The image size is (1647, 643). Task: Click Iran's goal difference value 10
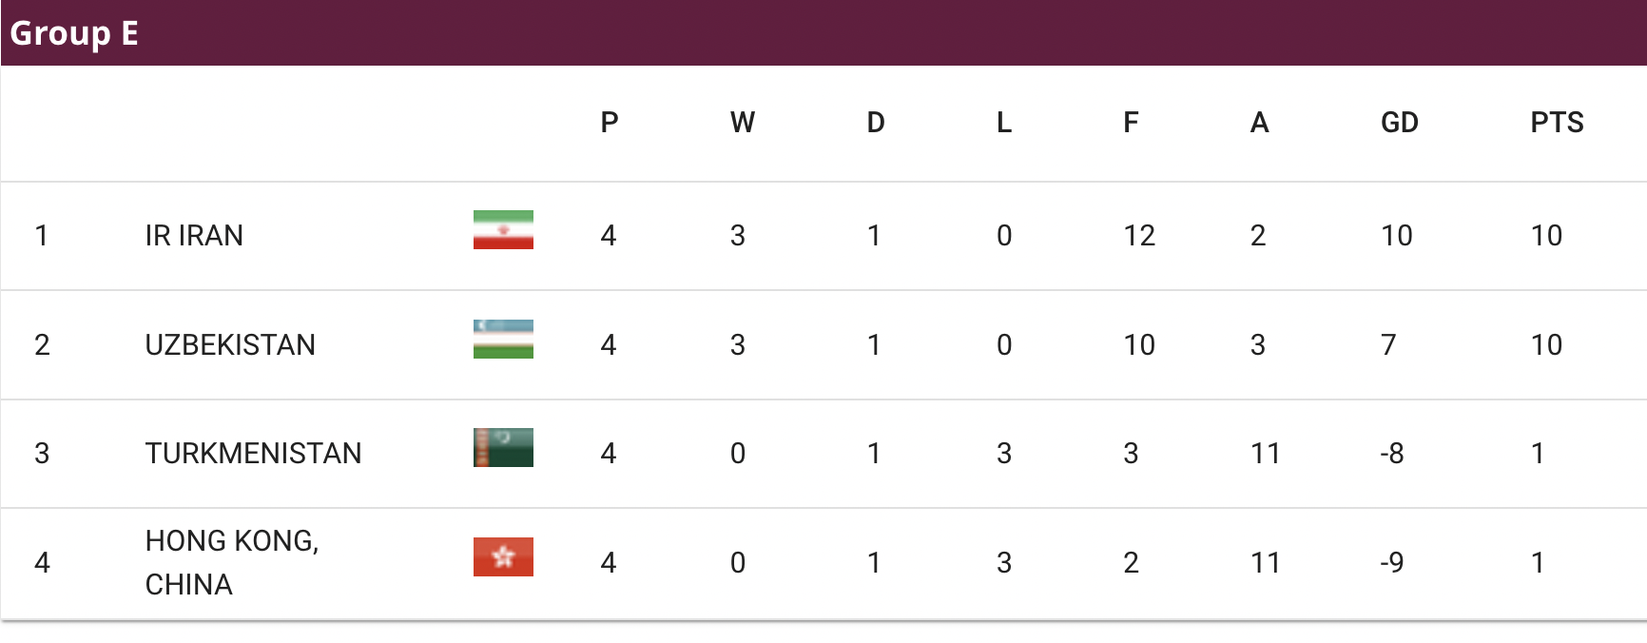[x=1396, y=235]
